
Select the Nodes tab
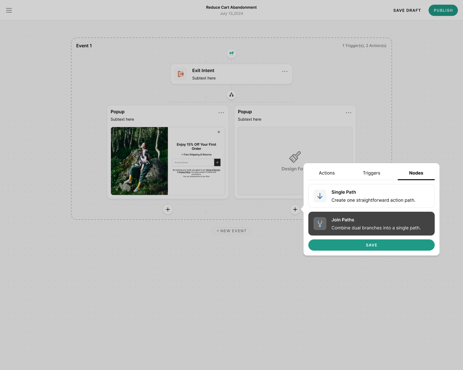tap(416, 173)
